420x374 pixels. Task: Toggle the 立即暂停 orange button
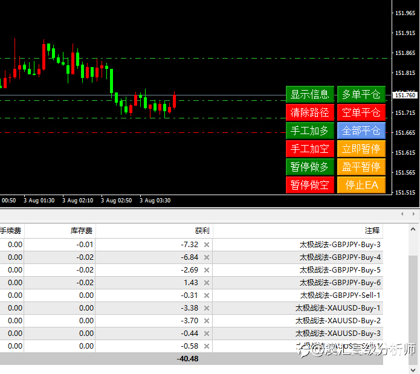[x=361, y=149]
